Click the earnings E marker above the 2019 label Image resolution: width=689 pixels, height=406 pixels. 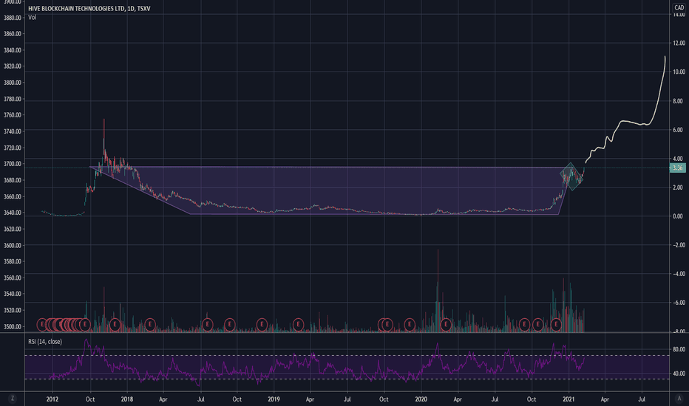click(x=262, y=325)
